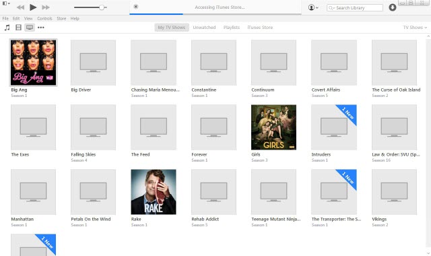The width and height of the screenshot is (431, 256).
Task: Open the Store menu
Action: [x=61, y=18]
